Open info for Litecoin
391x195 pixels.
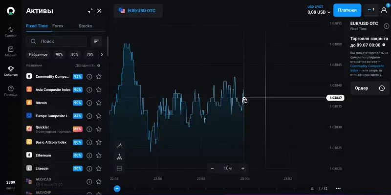point(89,169)
